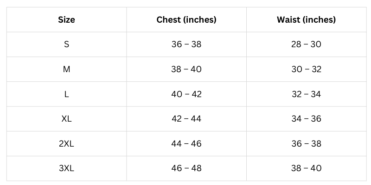Click chest measurement 42 – 44 for size XL

tap(186, 119)
